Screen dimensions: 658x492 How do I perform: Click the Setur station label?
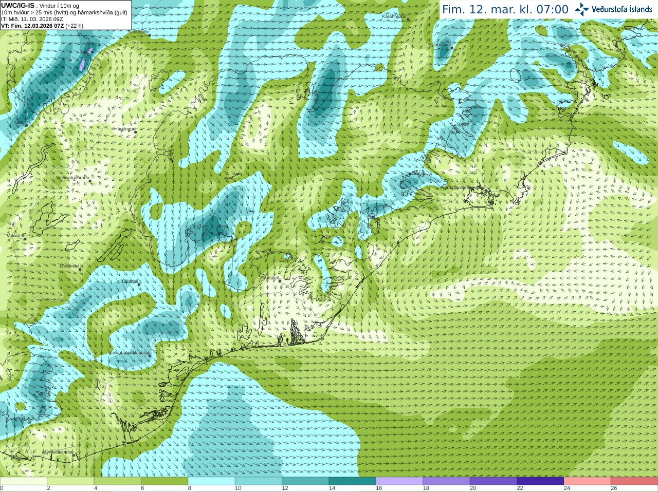coord(20,123)
